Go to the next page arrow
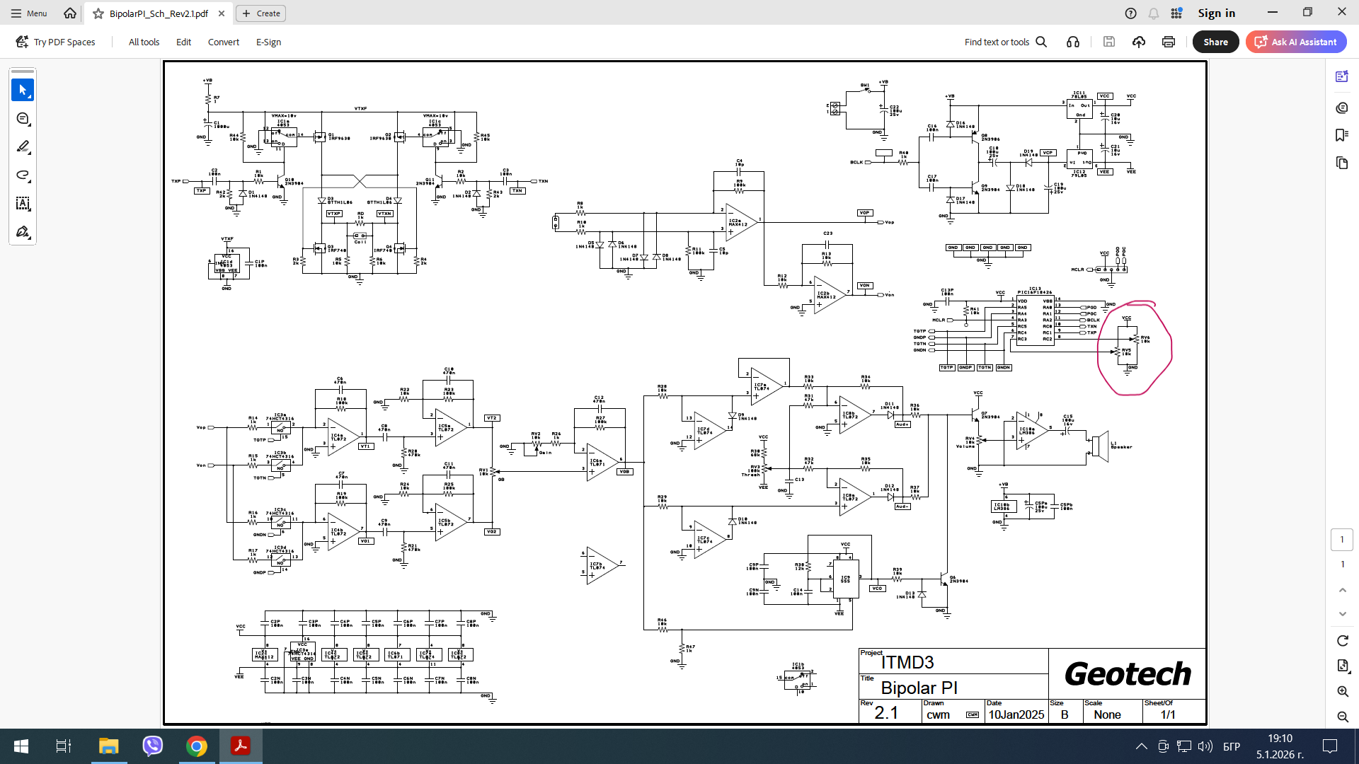Screen dimensions: 1359x764 click(1343, 614)
